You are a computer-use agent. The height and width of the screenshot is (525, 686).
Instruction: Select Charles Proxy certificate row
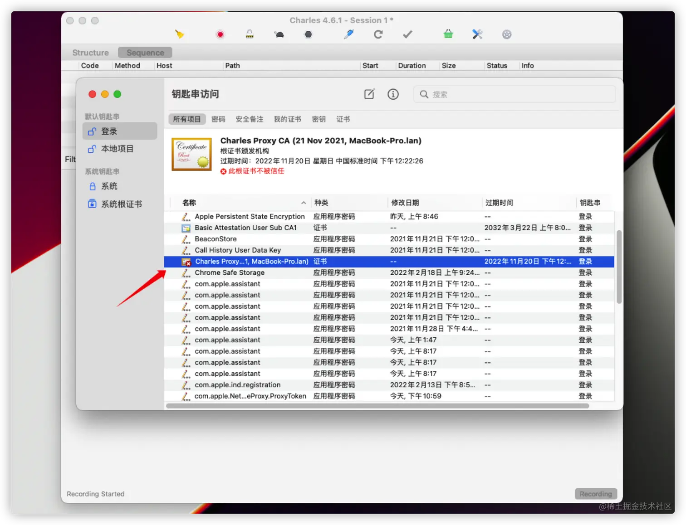[389, 262]
